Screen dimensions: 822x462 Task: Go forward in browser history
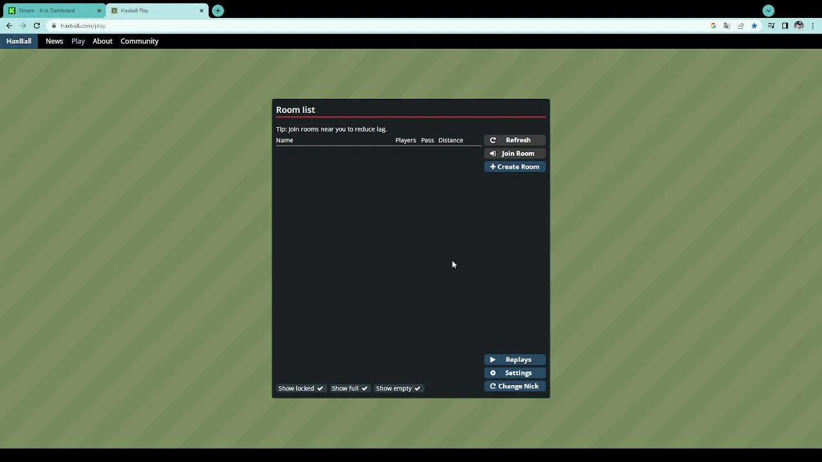(23, 26)
